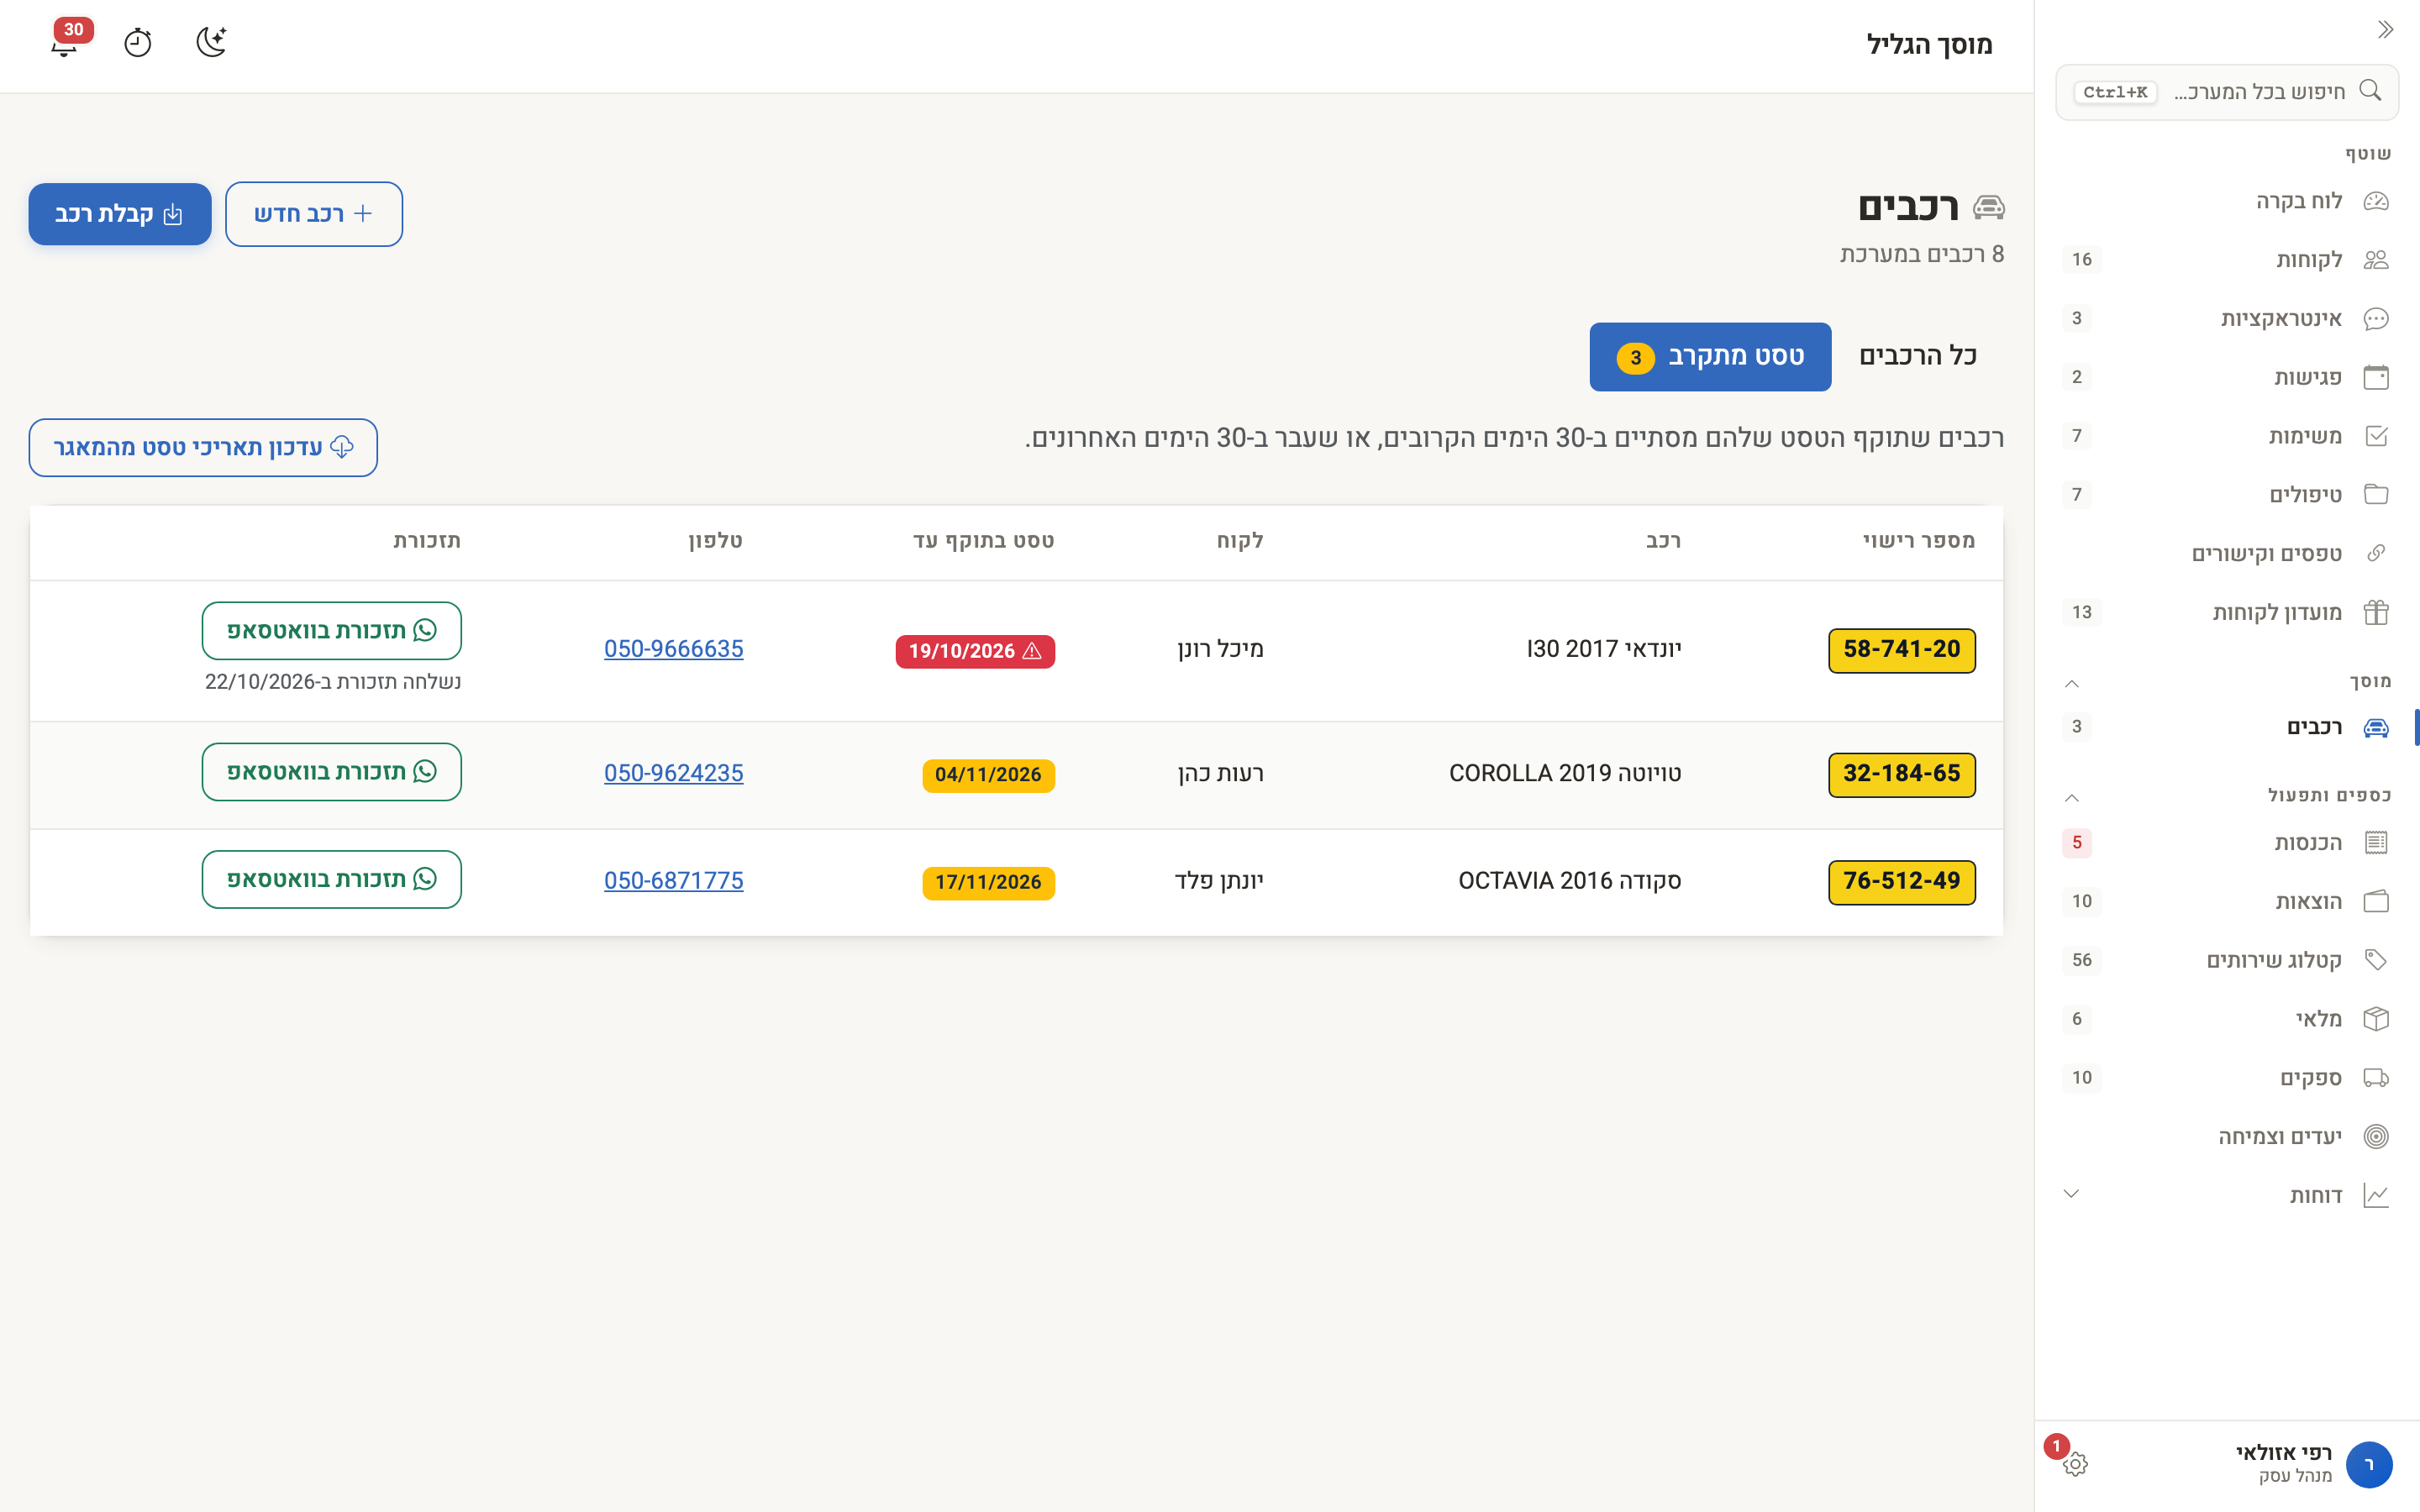Open פגישות calendar icon
This screenshot has height=1512, width=2420.
[x=2376, y=377]
